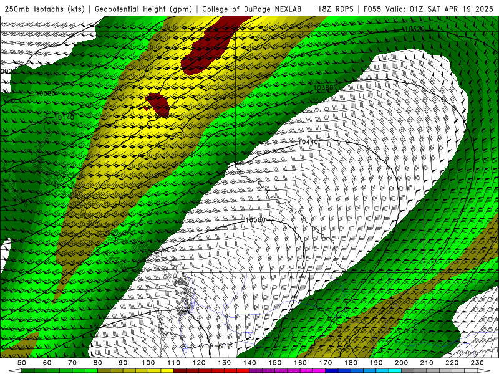The width and height of the screenshot is (499, 374).
Task: Click the 90 value on the color scale
Action: [x=123, y=363]
